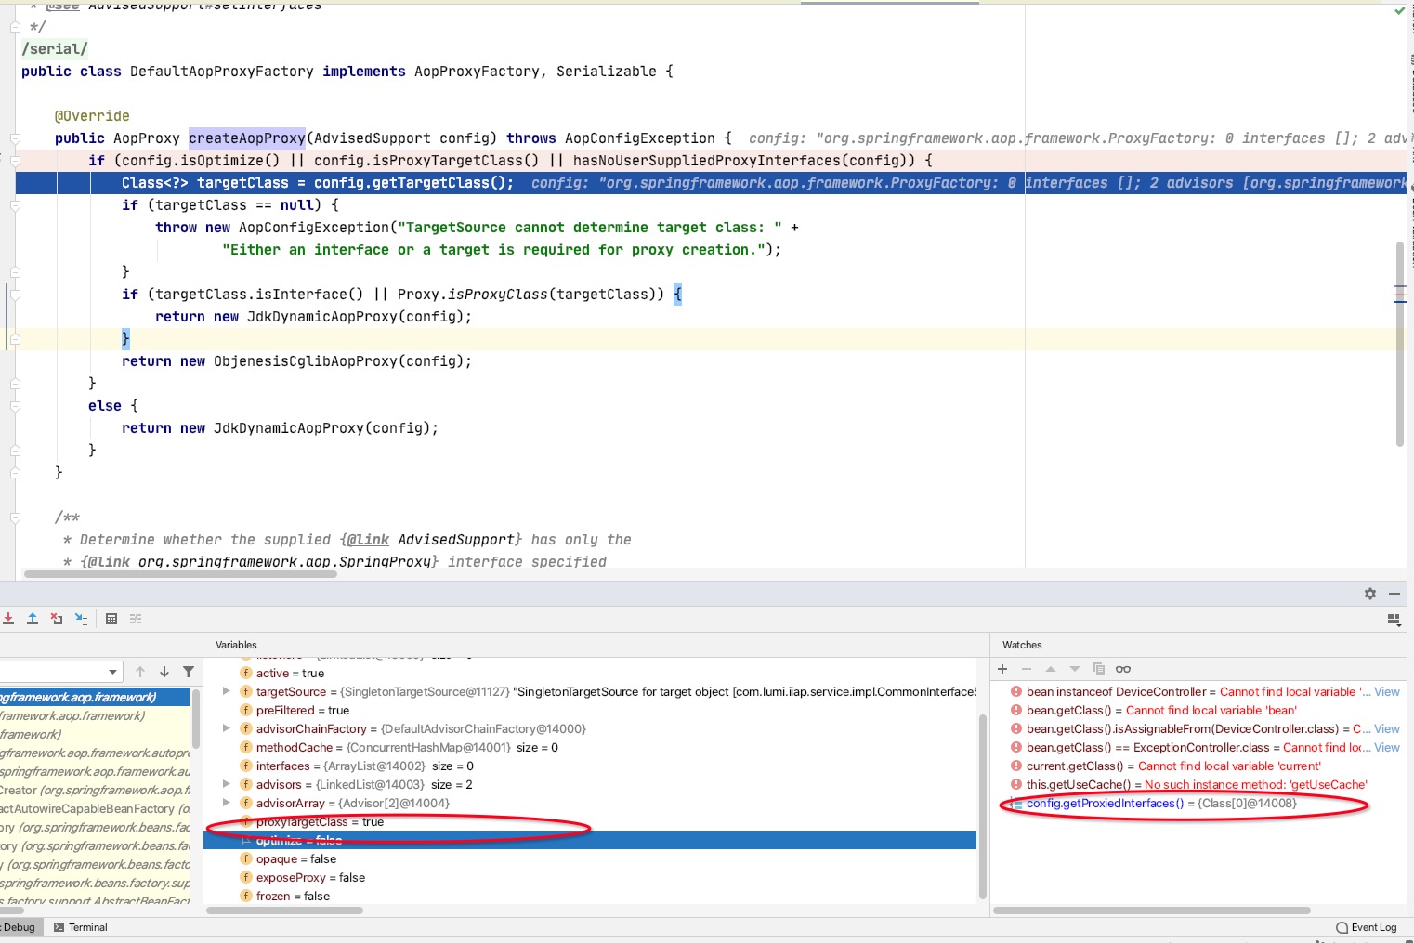Collapse the Javadoc '/**' comment fold marker

click(x=15, y=517)
